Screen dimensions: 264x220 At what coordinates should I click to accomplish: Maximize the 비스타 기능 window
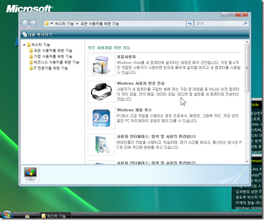232,15
